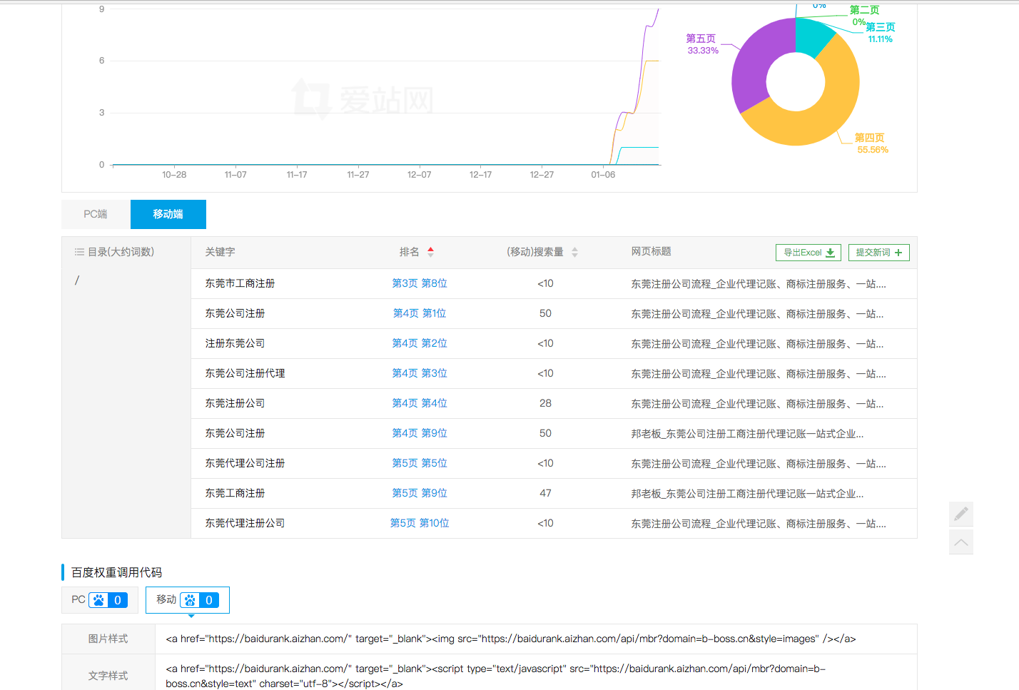The width and height of the screenshot is (1019, 690).
Task: Select the PC Baidu weight tab
Action: tap(100, 600)
